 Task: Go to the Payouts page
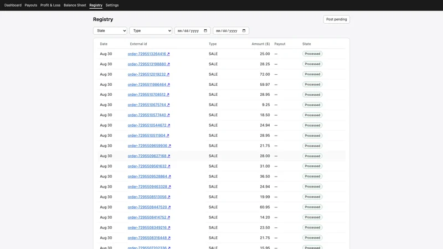[x=31, y=5]
